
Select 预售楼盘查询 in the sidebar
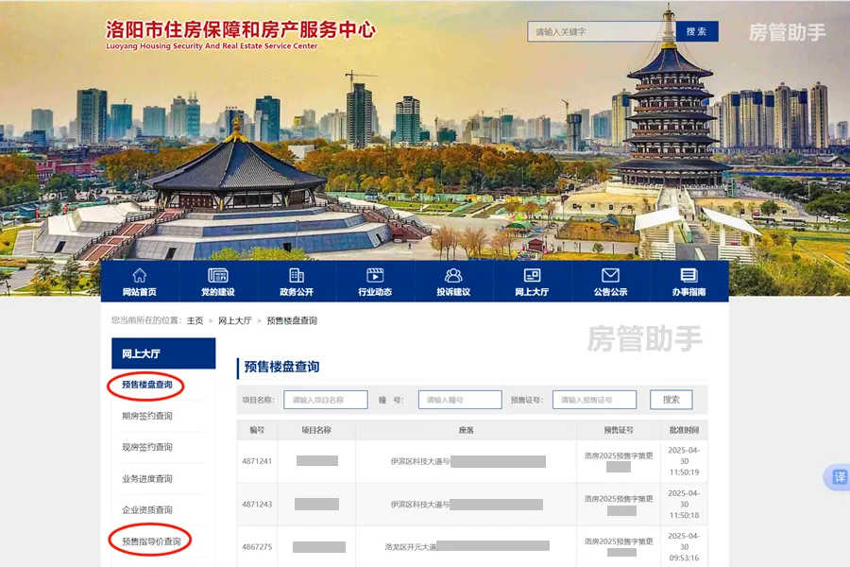[147, 385]
